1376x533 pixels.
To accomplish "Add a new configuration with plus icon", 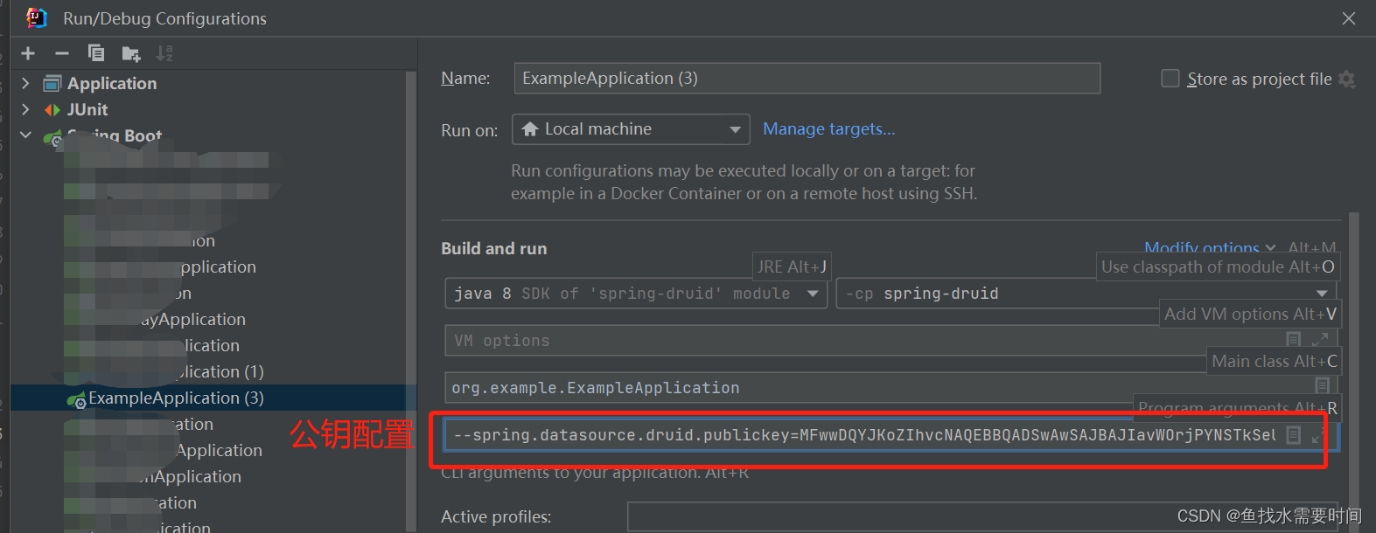I will [28, 53].
